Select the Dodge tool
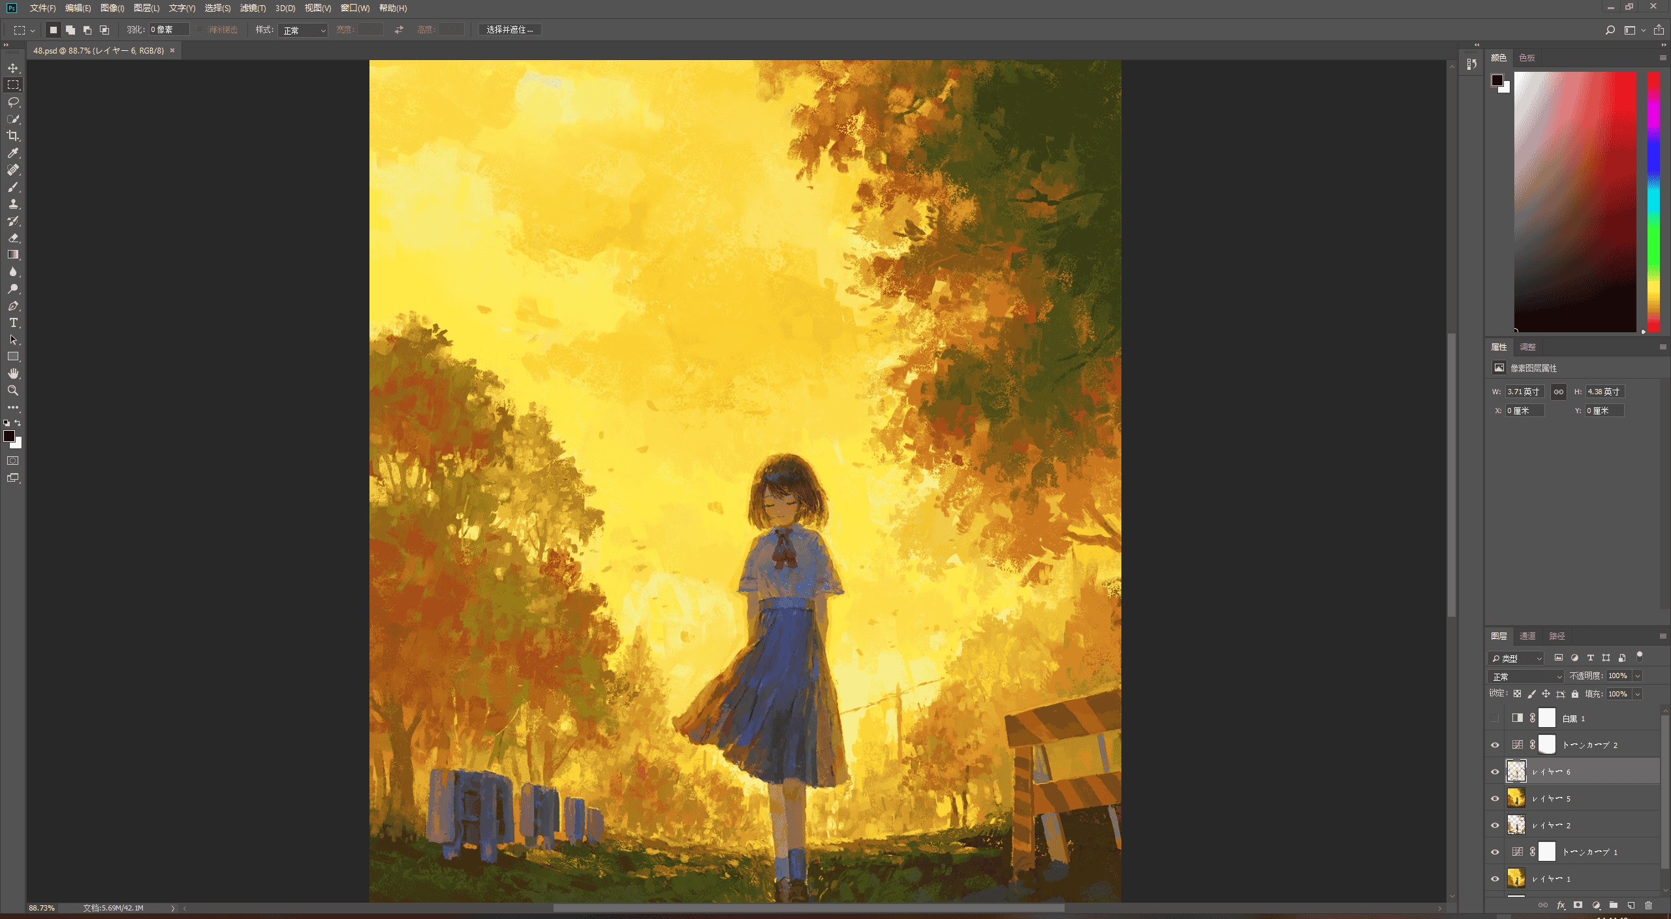Screen dimensions: 1671x919 coord(13,288)
